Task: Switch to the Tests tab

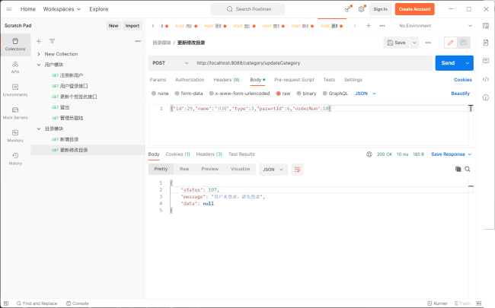Action: (329, 80)
